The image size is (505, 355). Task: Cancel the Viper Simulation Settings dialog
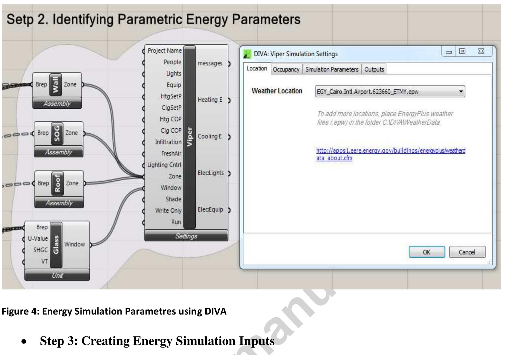point(467,252)
